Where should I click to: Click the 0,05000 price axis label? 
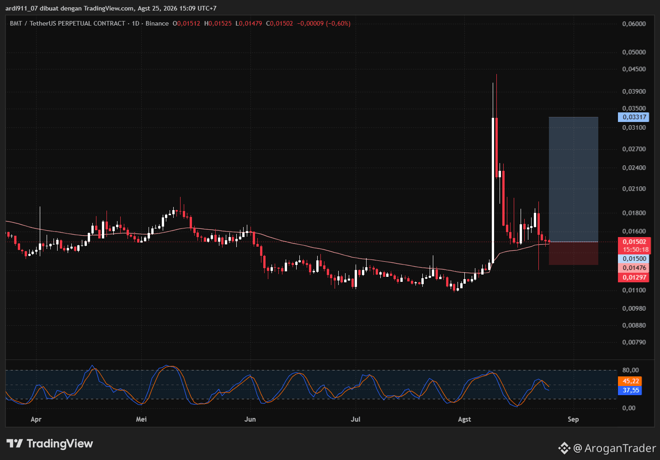[x=634, y=52]
